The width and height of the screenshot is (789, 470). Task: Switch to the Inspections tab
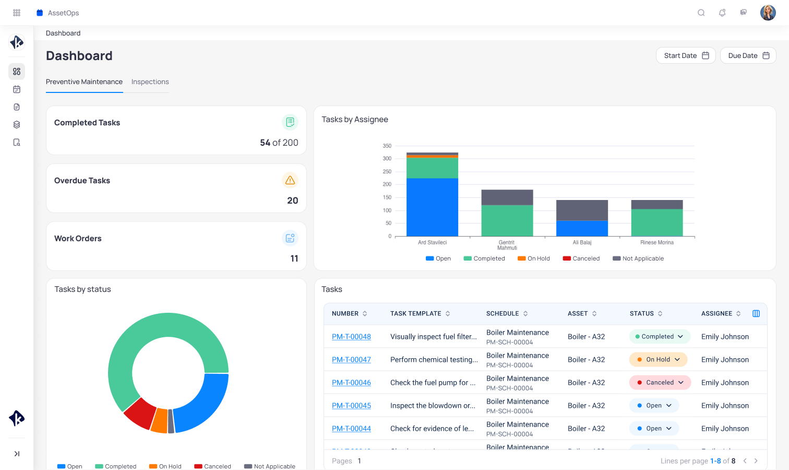[150, 82]
